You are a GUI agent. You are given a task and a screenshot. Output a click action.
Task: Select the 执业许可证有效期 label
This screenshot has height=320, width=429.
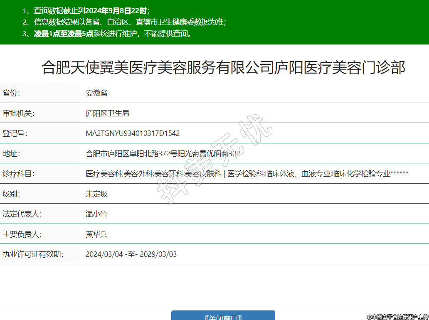tap(33, 254)
